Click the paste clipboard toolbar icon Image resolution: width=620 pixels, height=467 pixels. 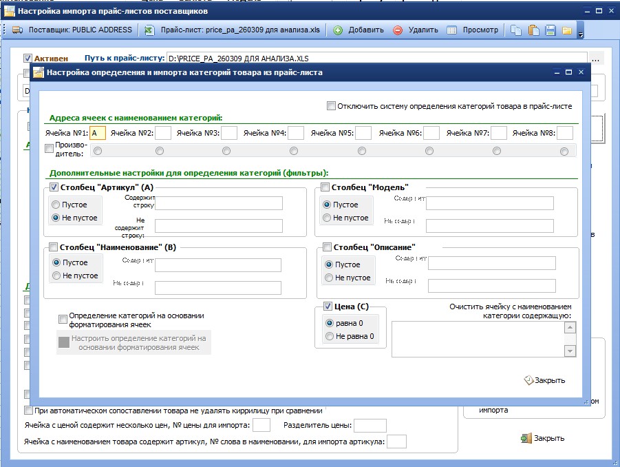[533, 30]
